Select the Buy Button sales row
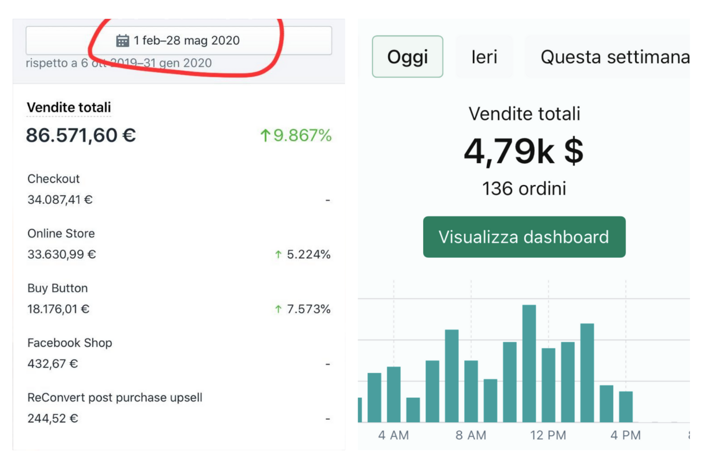This screenshot has width=703, height=469. (178, 299)
